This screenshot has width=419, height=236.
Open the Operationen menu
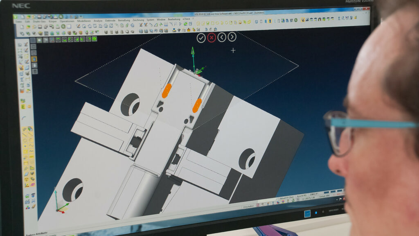point(67,21)
